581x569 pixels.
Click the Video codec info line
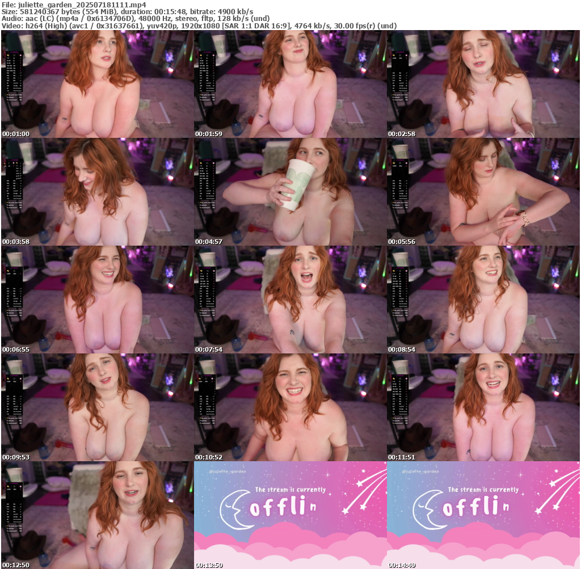click(199, 26)
